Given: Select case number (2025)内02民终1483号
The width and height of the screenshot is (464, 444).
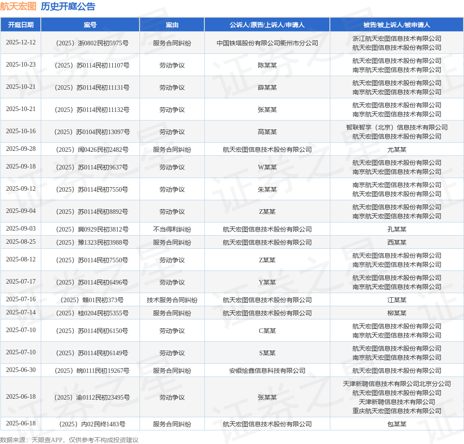Looking at the screenshot, I should pos(92,425).
